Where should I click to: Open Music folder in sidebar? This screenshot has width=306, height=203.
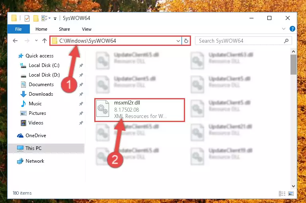(x=35, y=104)
